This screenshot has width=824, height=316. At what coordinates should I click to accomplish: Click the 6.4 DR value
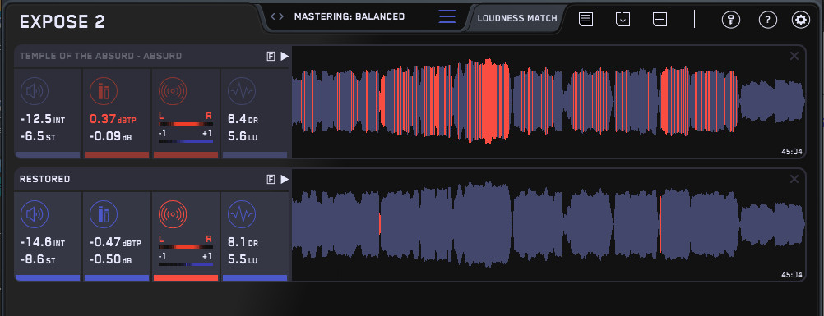click(243, 120)
